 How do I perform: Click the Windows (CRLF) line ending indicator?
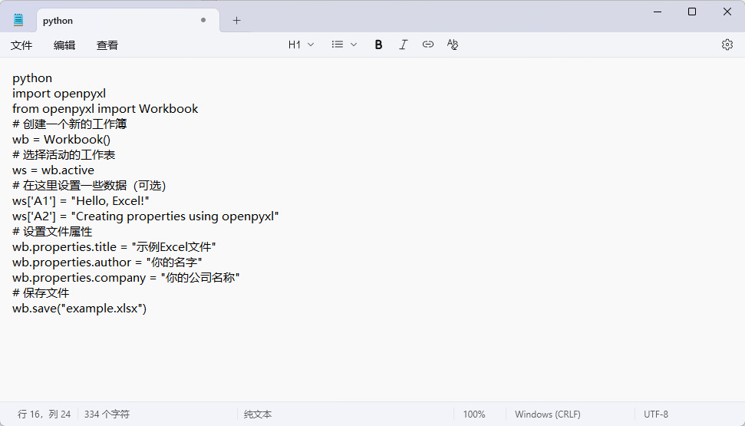click(547, 414)
